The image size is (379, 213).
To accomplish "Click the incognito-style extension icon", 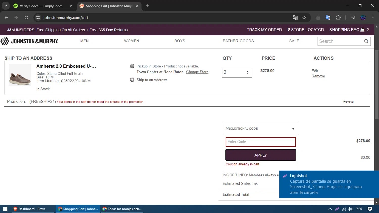I will 318,18.
